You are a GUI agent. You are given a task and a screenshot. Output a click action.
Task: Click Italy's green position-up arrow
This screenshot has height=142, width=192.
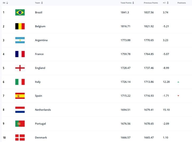coord(178,82)
